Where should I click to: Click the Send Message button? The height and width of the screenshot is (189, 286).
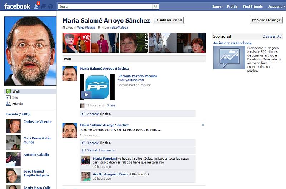point(266,20)
